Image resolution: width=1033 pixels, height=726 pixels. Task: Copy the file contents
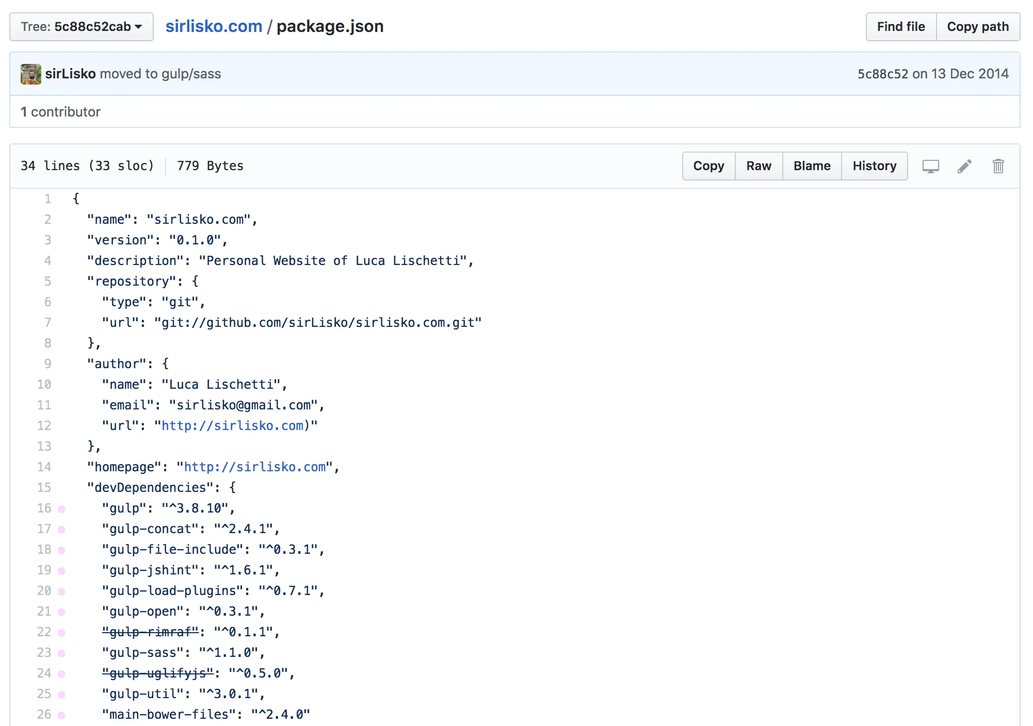(x=708, y=166)
